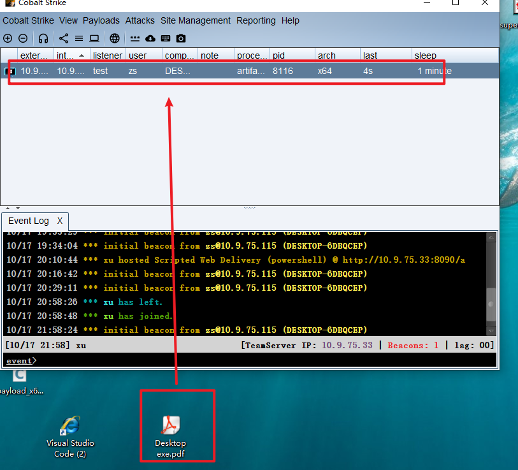Screen dimensions: 518x470
Task: Sort by computer column header
Action: pyautogui.click(x=180, y=55)
